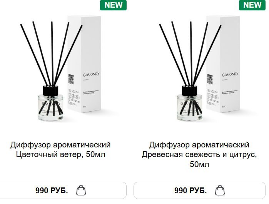
Task: Click the NEW badge on Цветочный ветер product
Action: (x=113, y=5)
